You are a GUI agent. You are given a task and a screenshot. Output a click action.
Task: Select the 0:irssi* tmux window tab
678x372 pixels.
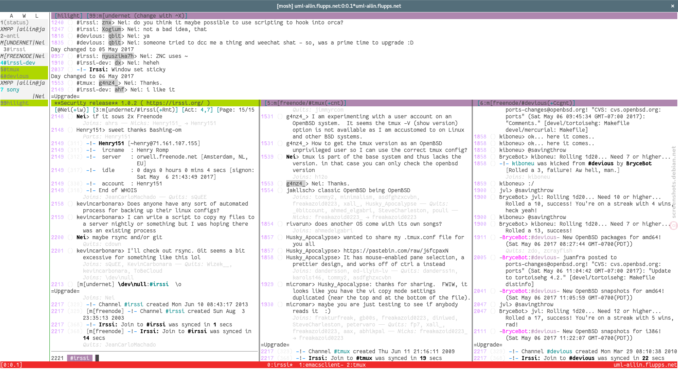[280, 365]
